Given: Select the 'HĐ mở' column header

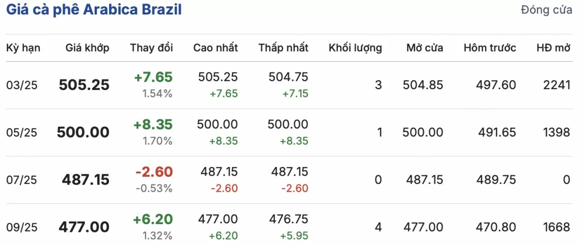Looking at the screenshot, I should 553,48.
